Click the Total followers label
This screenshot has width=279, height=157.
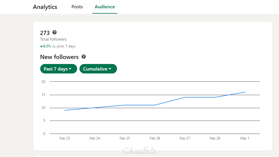pos(53,39)
